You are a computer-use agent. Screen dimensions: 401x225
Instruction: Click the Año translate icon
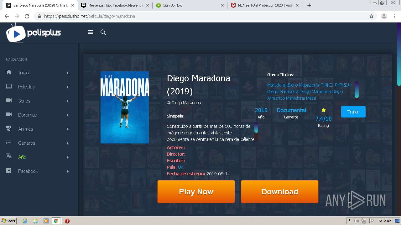coord(9,156)
